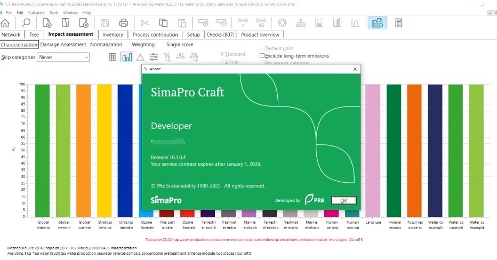The height and width of the screenshot is (260, 497).
Task: Tick Exclude long-term emissions checkbox
Action: pyautogui.click(x=262, y=55)
